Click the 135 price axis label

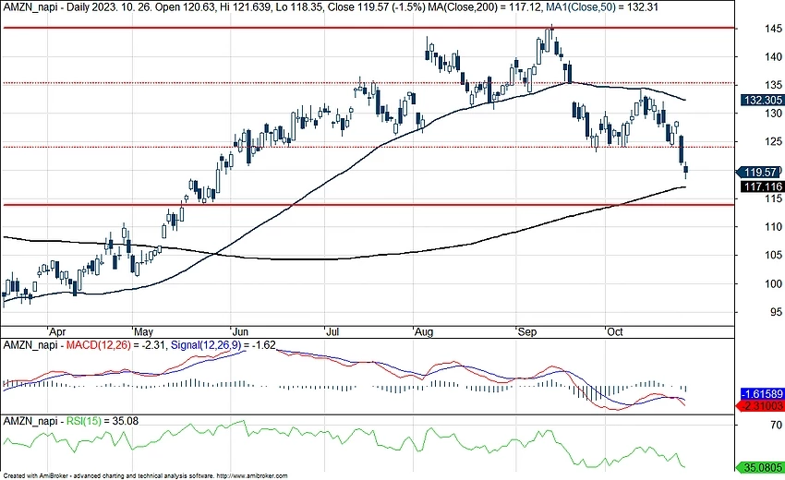[773, 85]
